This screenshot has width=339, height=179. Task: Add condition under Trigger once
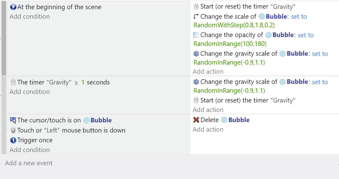(30, 150)
